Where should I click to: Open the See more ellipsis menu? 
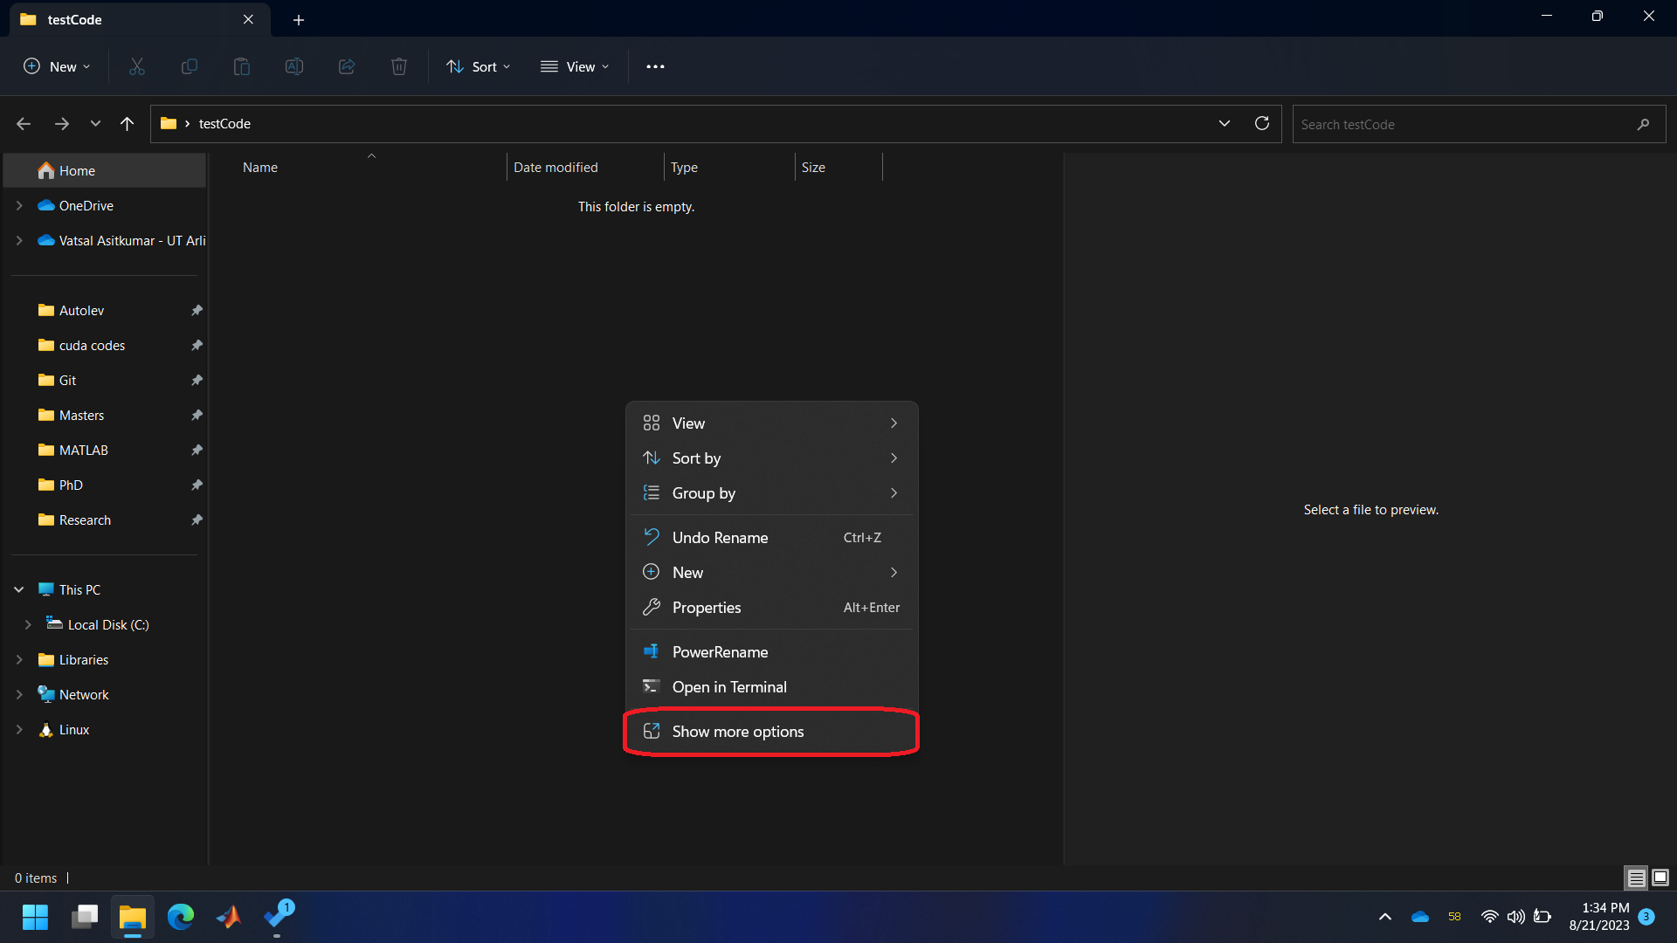(x=655, y=66)
